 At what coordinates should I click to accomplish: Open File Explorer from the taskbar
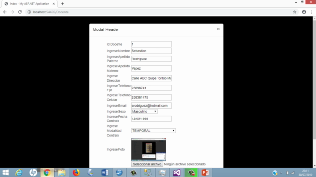click(62, 173)
